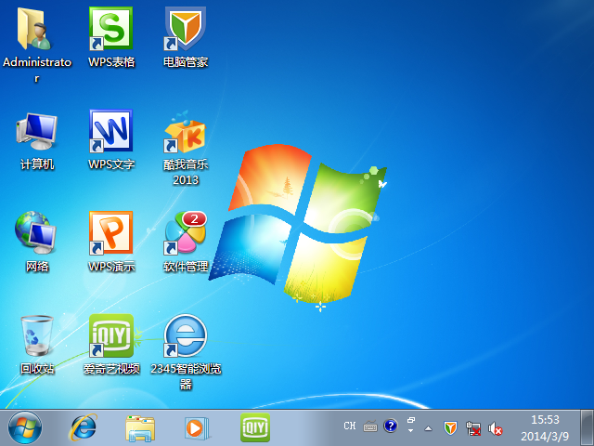The height and width of the screenshot is (446, 594).
Task: Select the WPS演示 shortcut icon
Action: (111, 235)
